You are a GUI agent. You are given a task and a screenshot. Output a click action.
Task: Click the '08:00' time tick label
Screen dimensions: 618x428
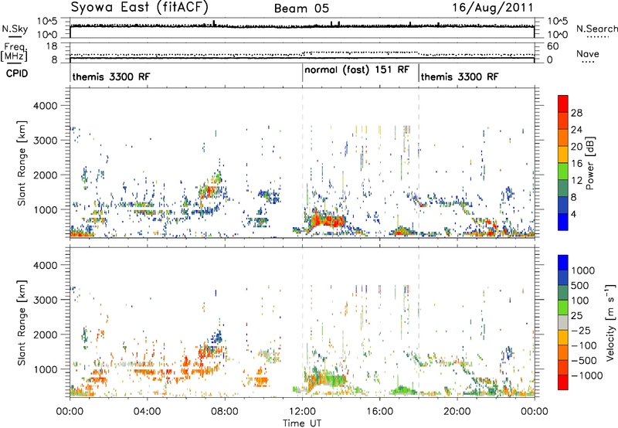click(225, 412)
